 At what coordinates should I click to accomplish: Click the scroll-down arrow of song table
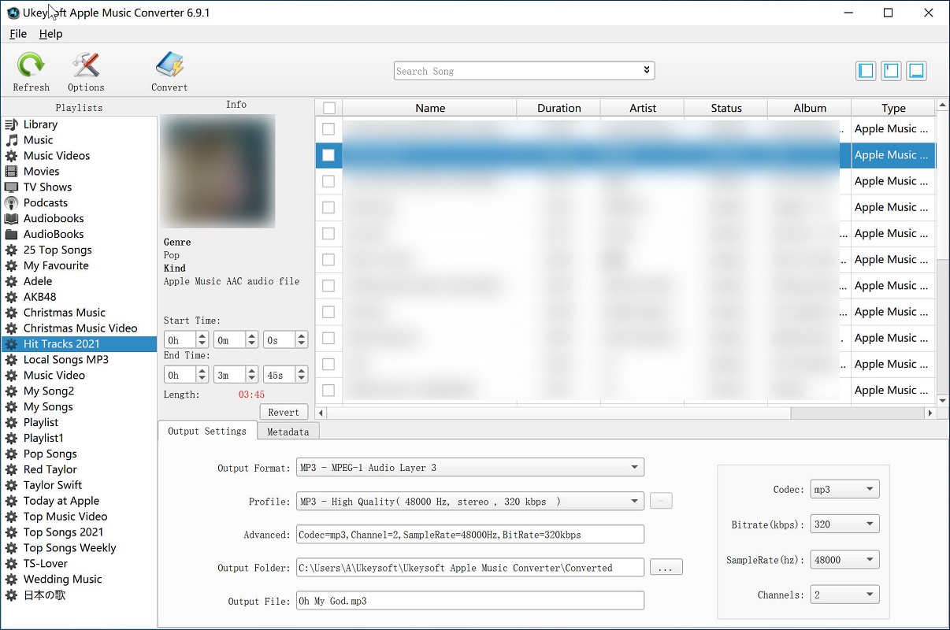(x=943, y=401)
